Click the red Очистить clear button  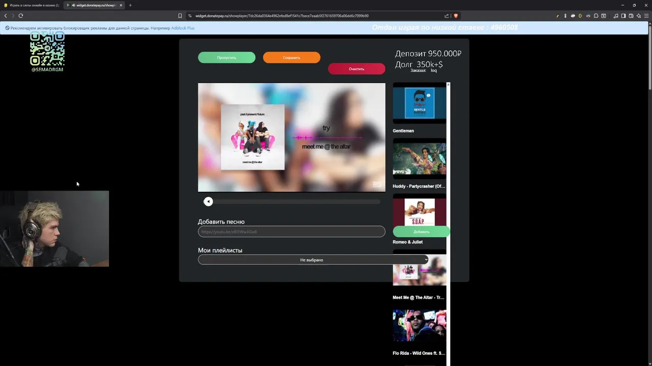point(357,69)
